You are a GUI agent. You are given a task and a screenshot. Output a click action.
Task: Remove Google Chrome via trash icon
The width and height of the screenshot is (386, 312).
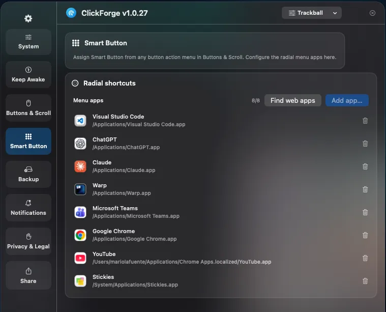(365, 235)
